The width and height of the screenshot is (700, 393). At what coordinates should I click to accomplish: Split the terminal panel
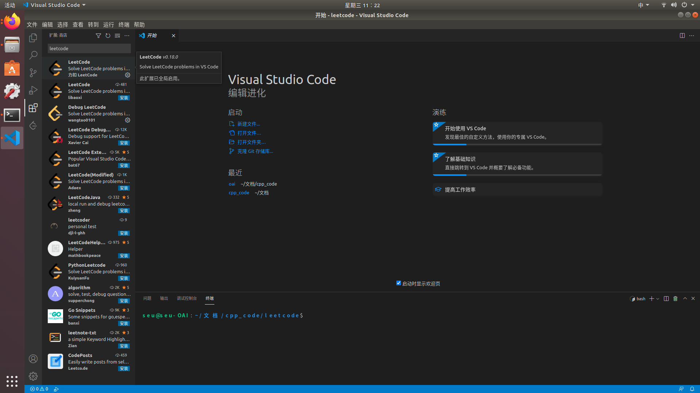tap(666, 299)
